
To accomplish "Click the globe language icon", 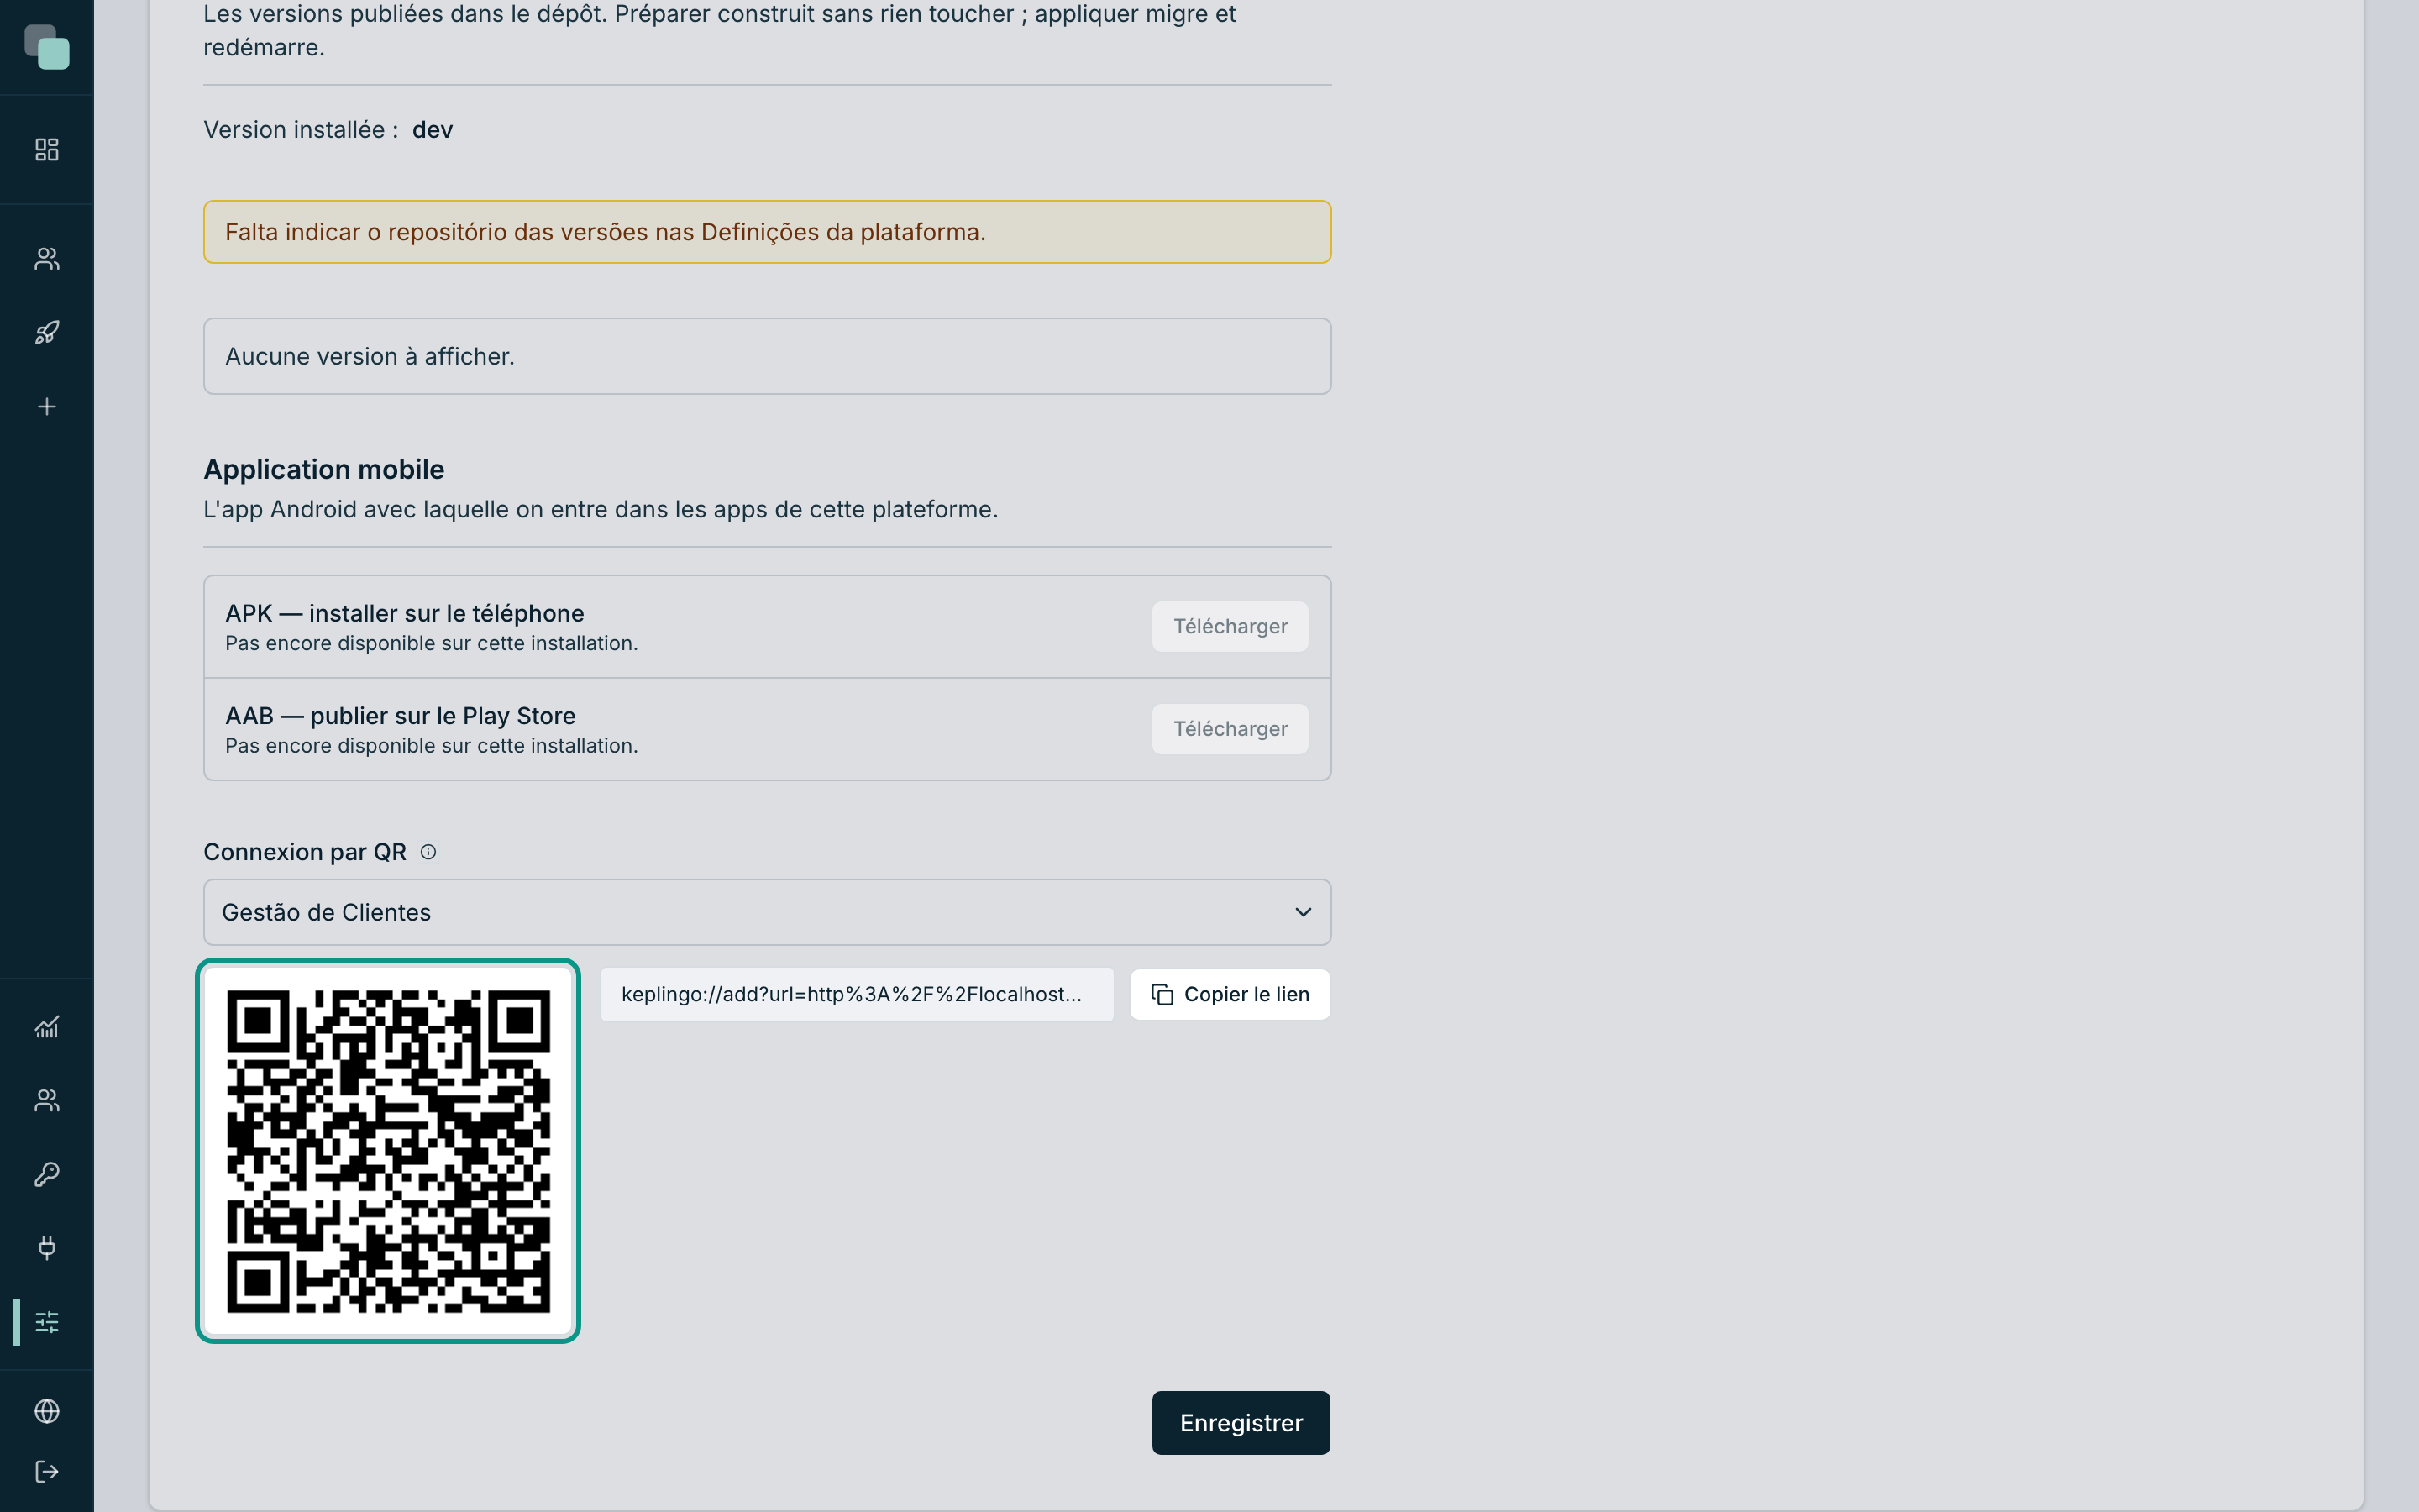I will 47,1411.
